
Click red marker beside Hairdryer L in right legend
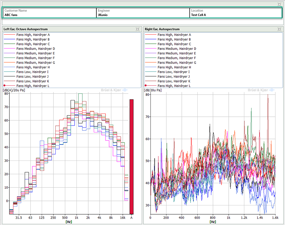(146, 86)
